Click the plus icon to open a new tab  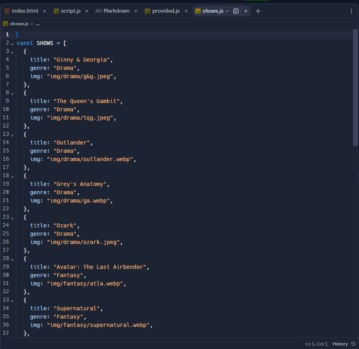[258, 11]
